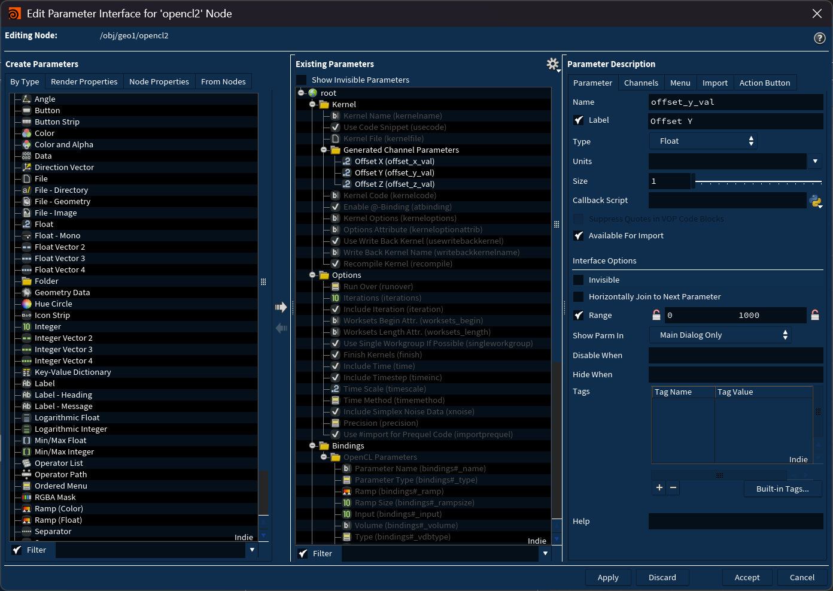
Task: Click inside the Name field showing offset_y_val
Action: 735,102
